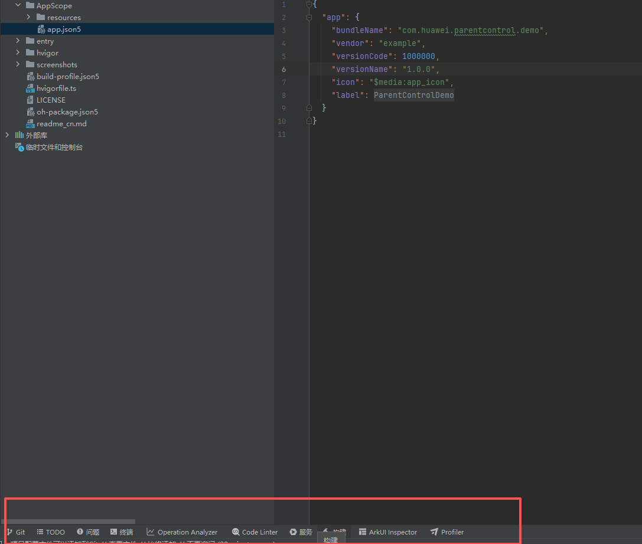Open the 终端 terminal panel
The width and height of the screenshot is (642, 544).
122,532
